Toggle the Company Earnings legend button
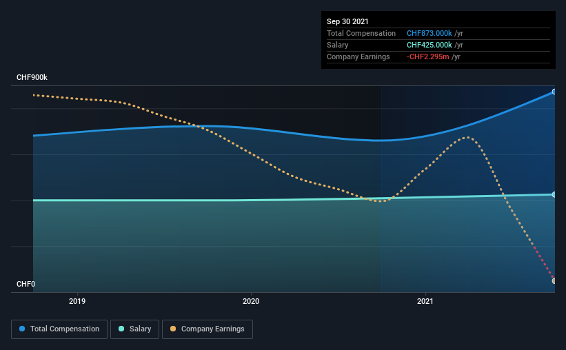 coord(208,329)
